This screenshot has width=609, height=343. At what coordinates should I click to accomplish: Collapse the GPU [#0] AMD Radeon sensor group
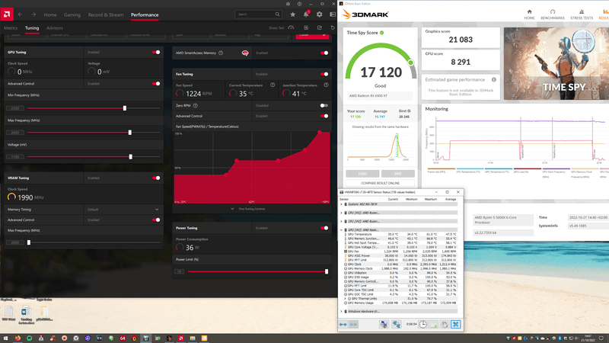[341, 230]
